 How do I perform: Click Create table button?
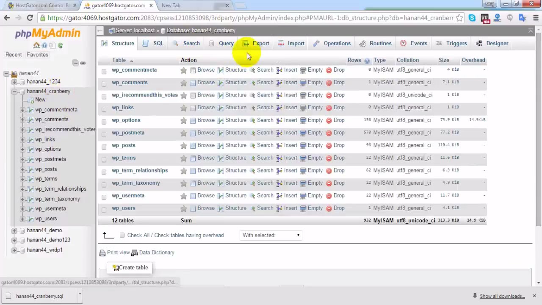click(130, 268)
